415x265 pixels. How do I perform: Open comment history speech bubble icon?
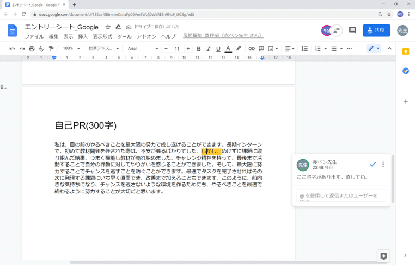352,30
